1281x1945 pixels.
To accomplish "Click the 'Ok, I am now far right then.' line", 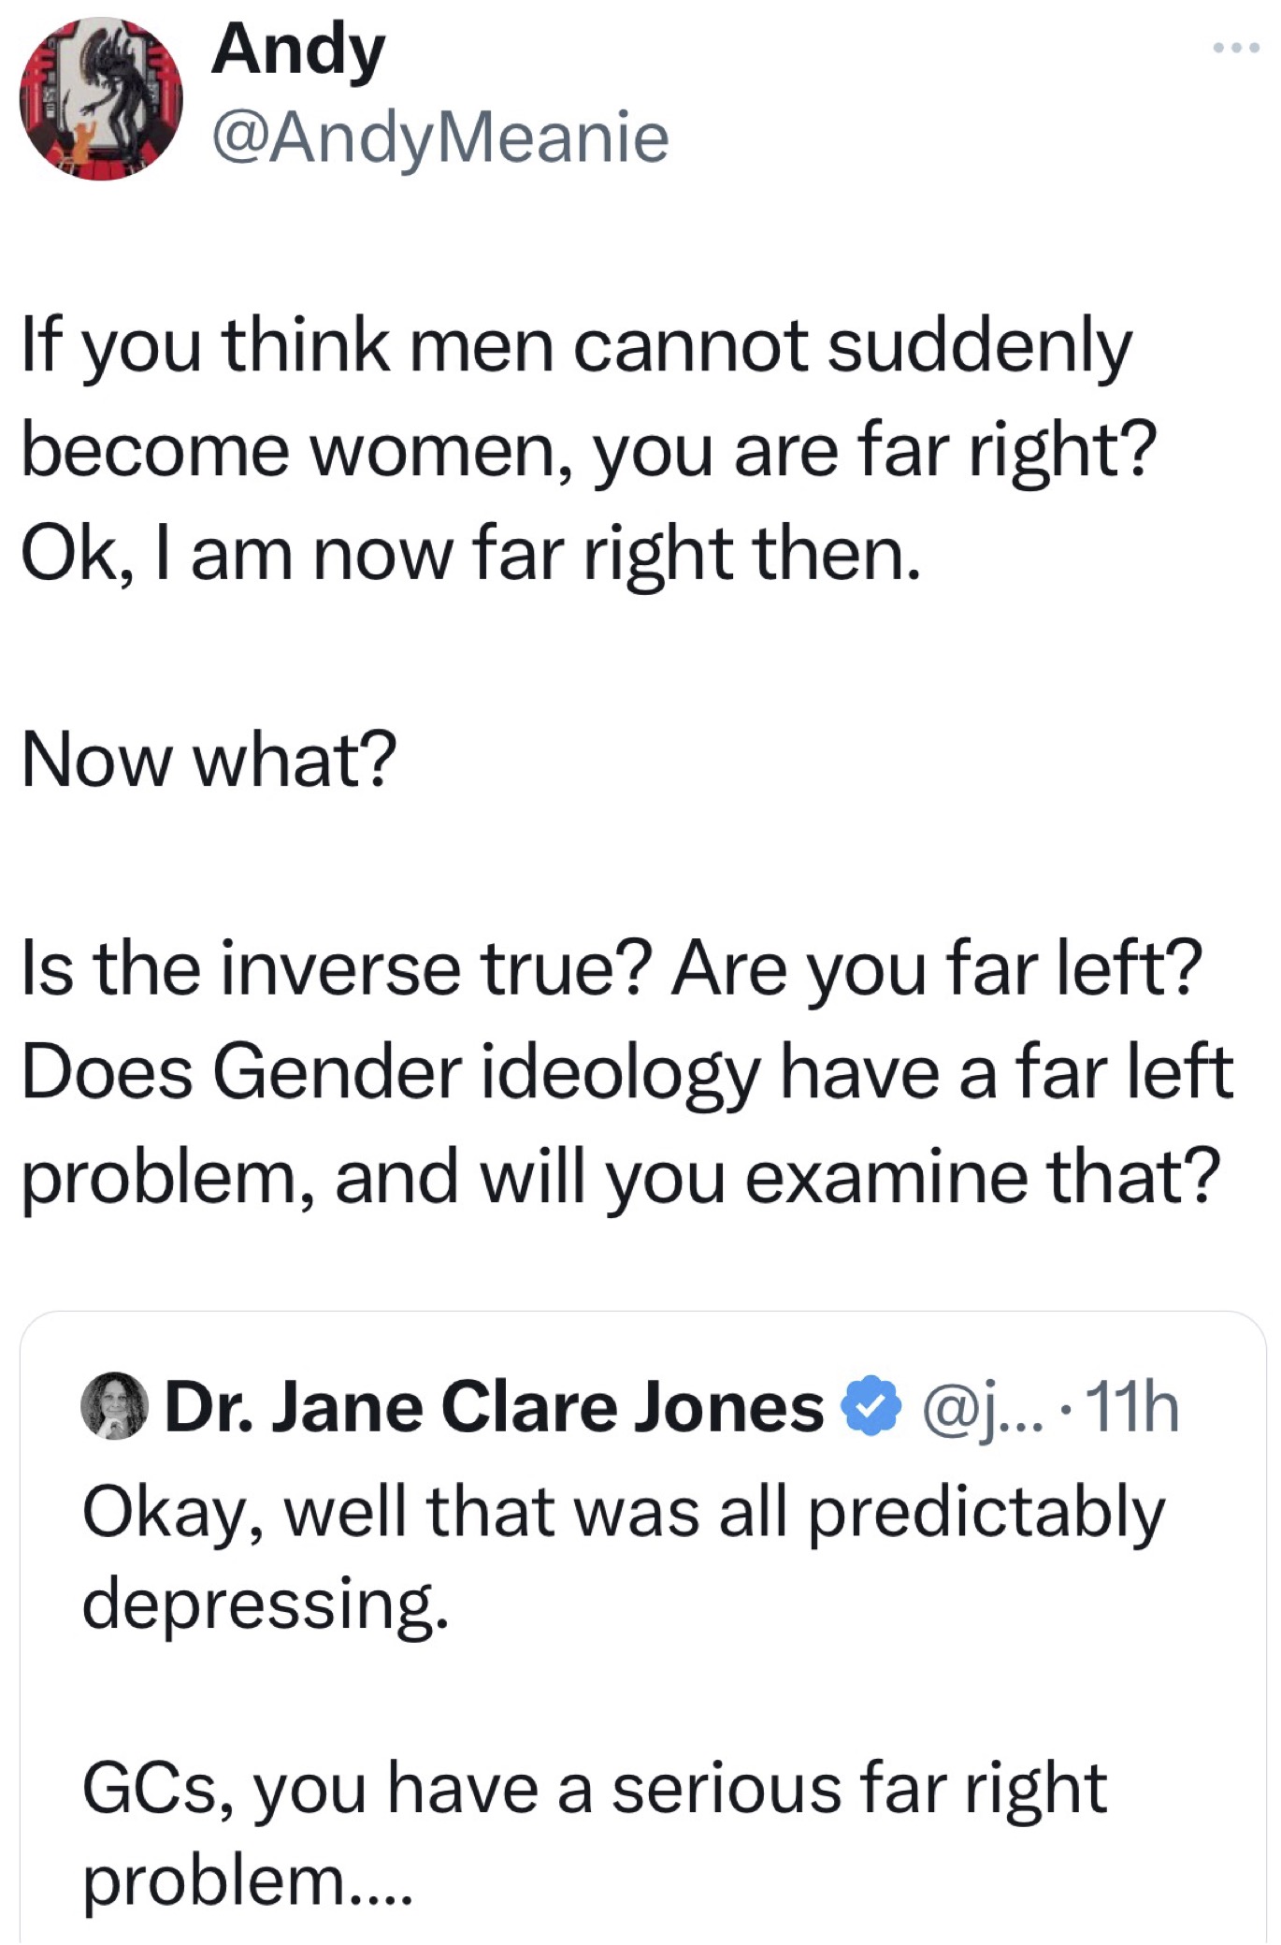I will click(470, 554).
